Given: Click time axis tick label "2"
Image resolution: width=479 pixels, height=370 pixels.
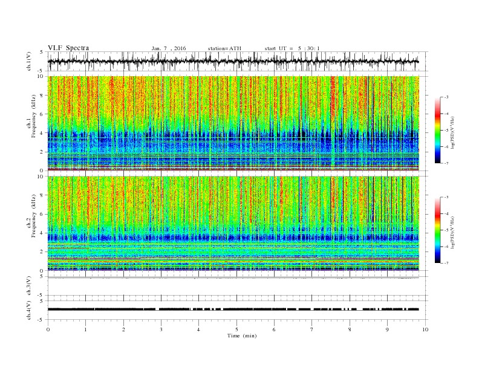Looking at the screenshot, I should pyautogui.click(x=123, y=329).
